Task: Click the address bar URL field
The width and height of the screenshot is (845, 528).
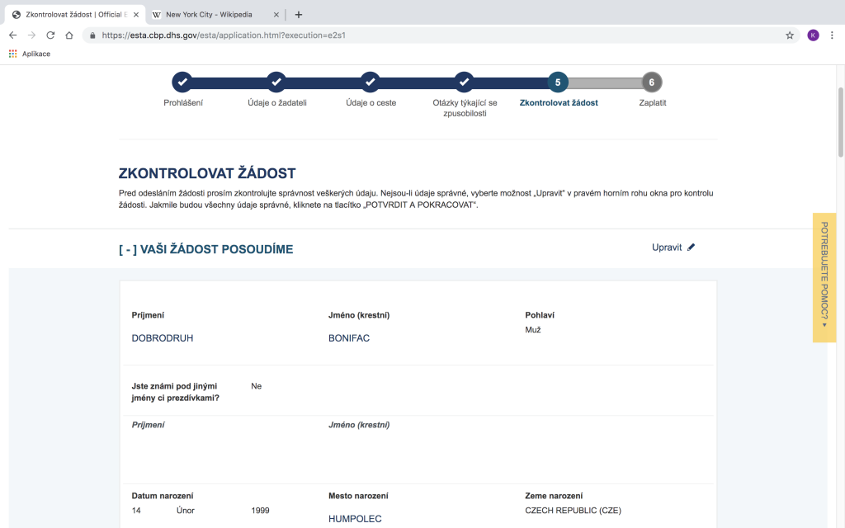Action: click(x=413, y=35)
